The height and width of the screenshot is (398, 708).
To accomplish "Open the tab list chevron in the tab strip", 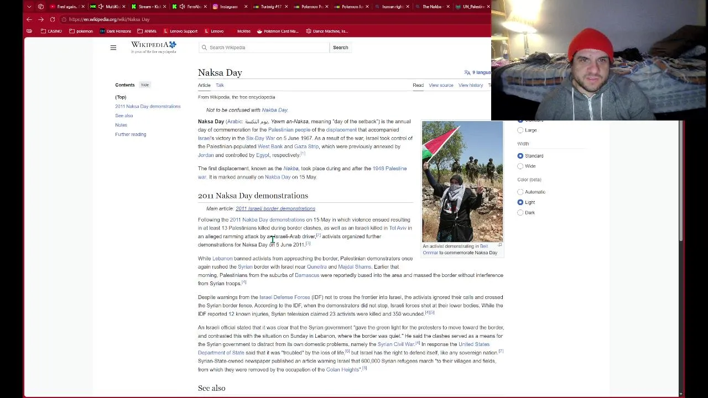I will (x=29, y=7).
